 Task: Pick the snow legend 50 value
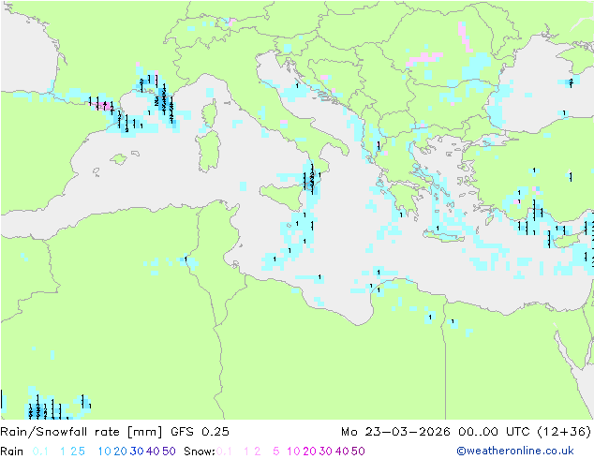click(x=358, y=452)
